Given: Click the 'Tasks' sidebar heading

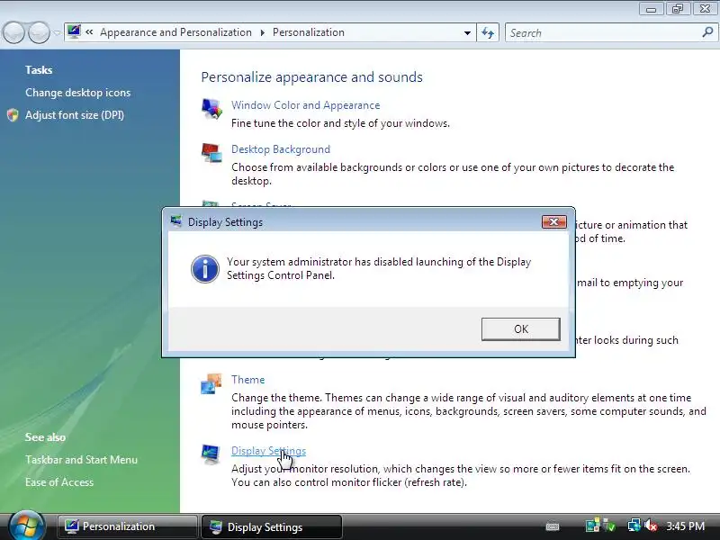Looking at the screenshot, I should click(x=39, y=70).
